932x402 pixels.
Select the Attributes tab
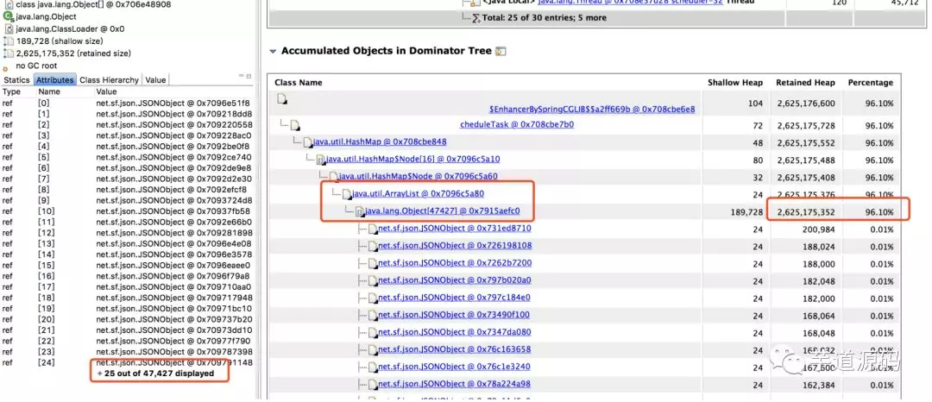tap(54, 79)
